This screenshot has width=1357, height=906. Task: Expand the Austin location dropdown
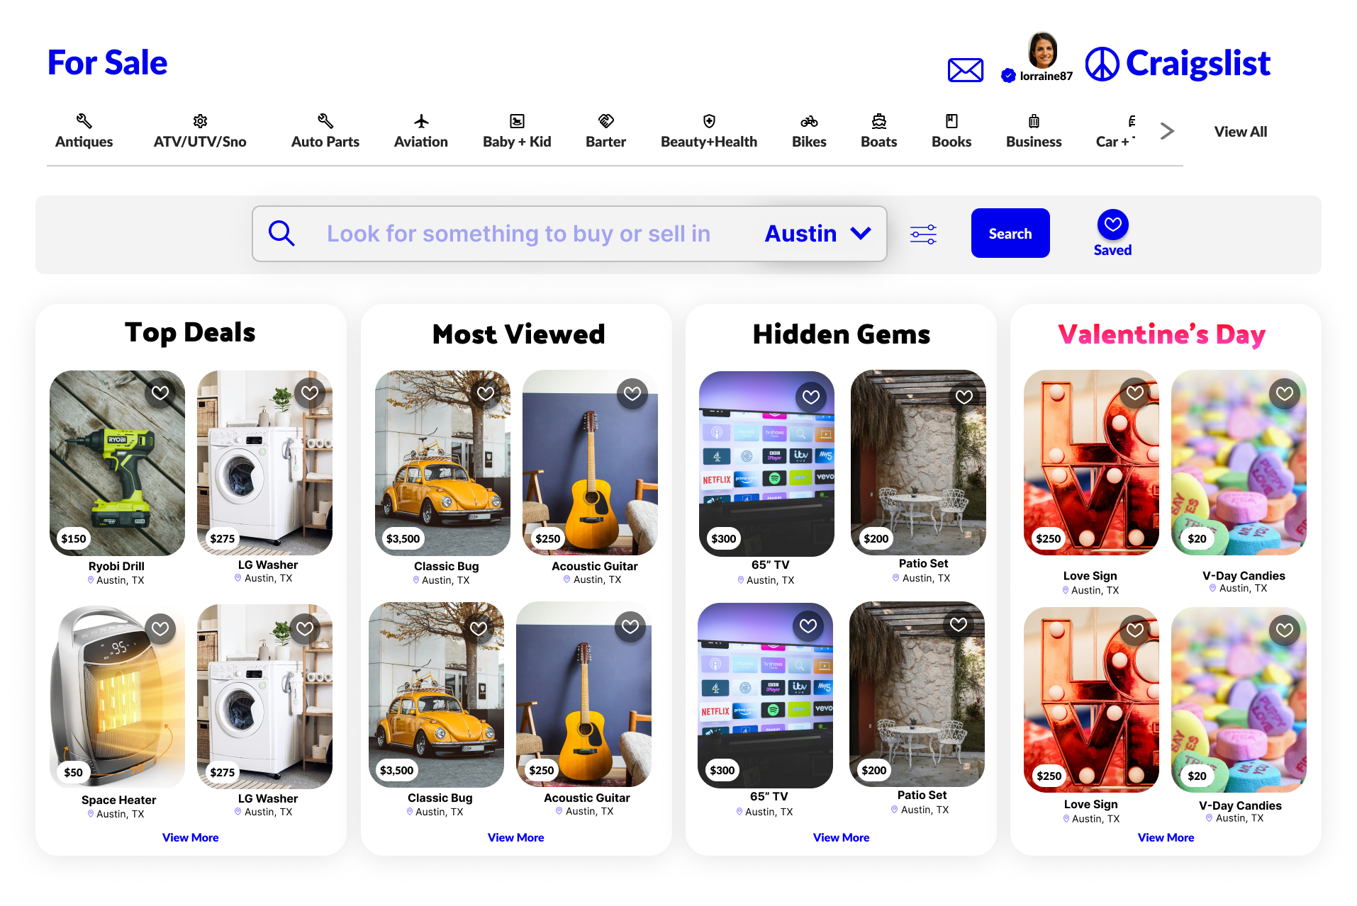[818, 234]
